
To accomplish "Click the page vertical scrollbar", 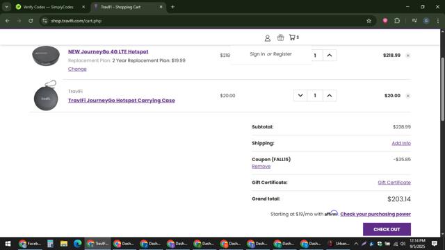I will pyautogui.click(x=443, y=90).
